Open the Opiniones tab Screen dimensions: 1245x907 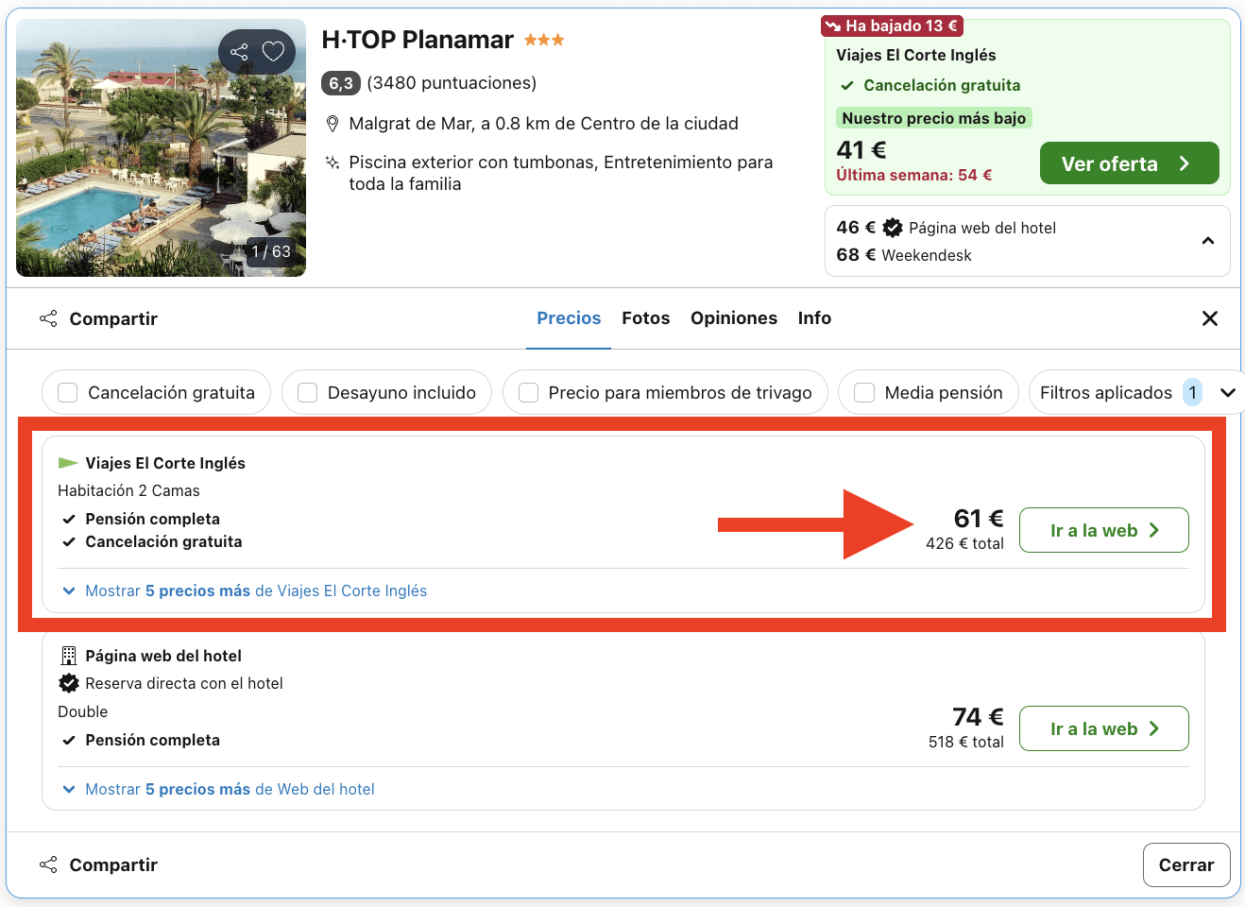point(734,318)
